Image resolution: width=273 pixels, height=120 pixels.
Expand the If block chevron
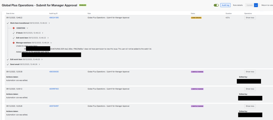tap(43, 33)
